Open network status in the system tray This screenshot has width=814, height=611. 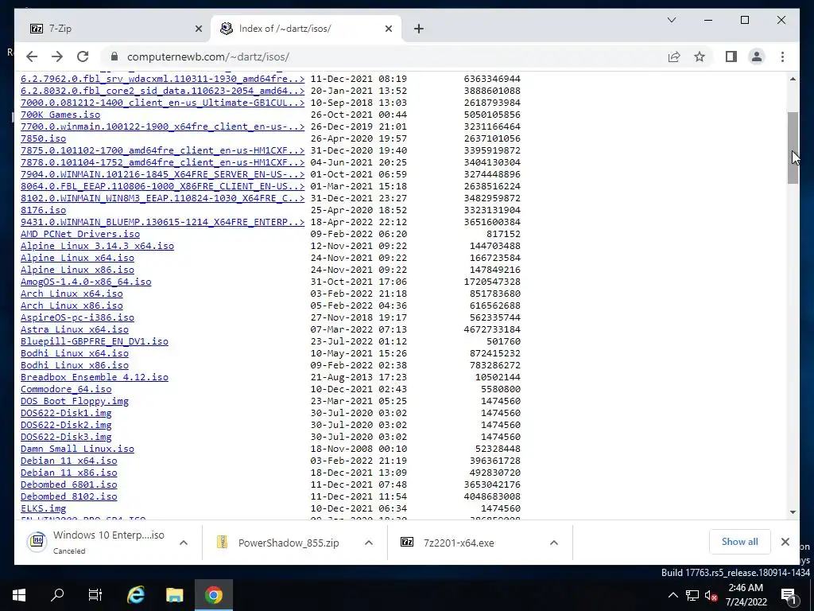692,595
